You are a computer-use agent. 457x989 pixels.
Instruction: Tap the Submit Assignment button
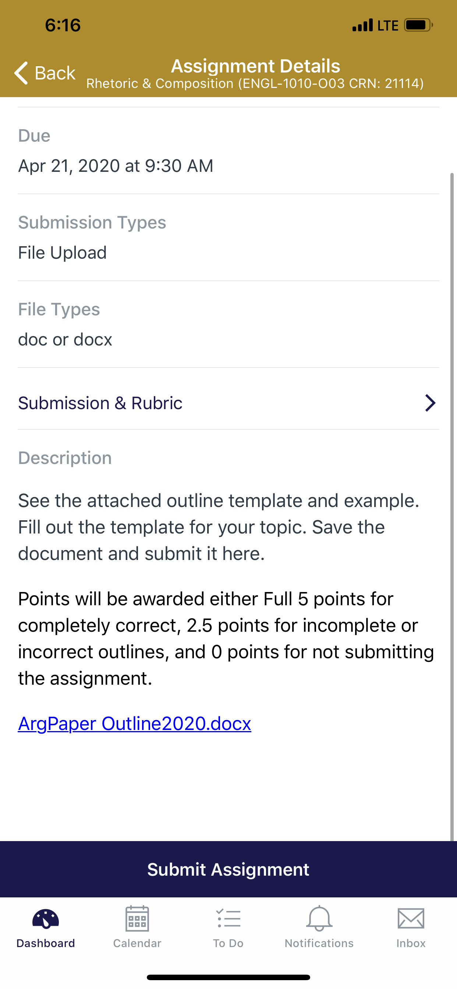coord(229,869)
